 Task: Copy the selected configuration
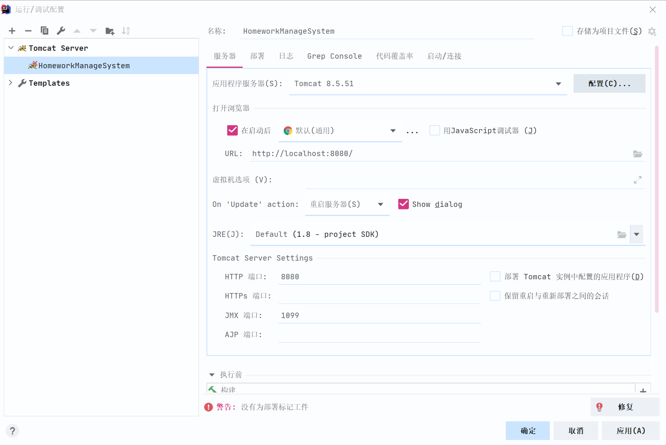tap(45, 31)
